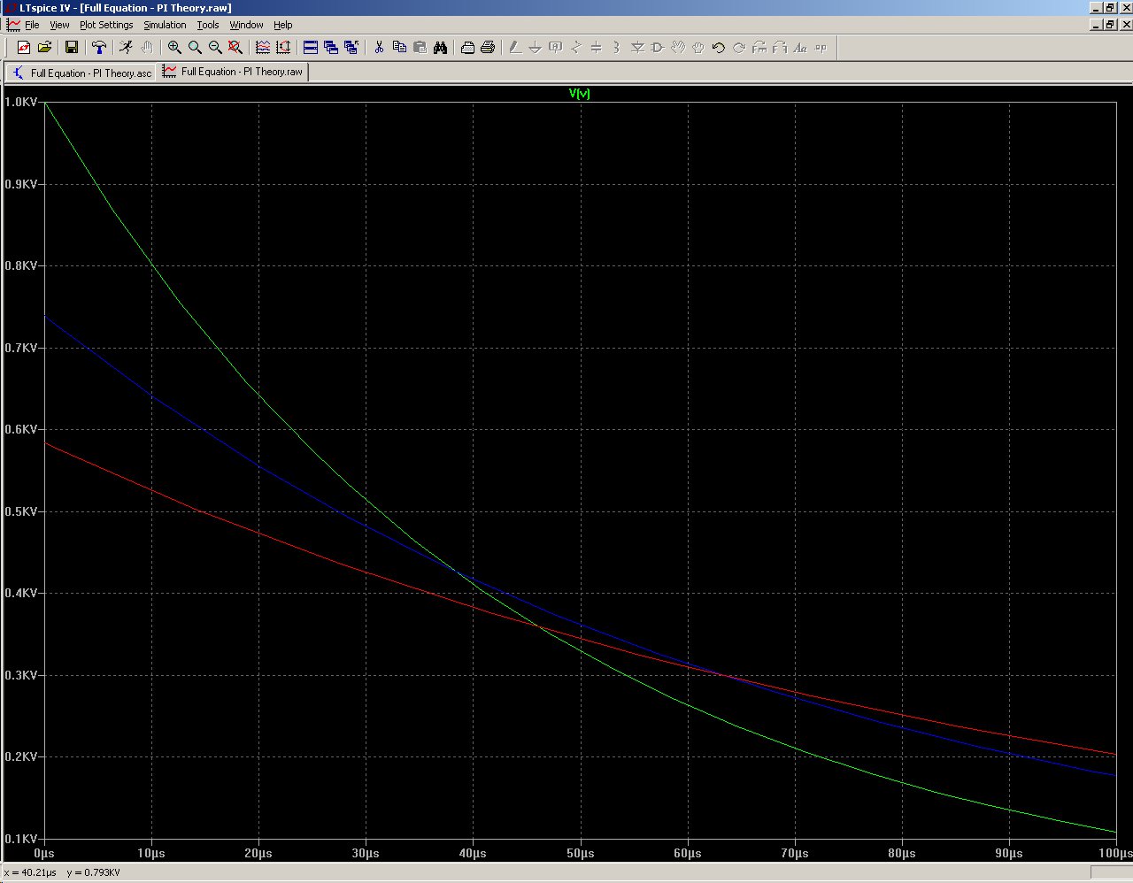Click the Zoom full extents icon
The height and width of the screenshot is (883, 1133).
[x=235, y=48]
